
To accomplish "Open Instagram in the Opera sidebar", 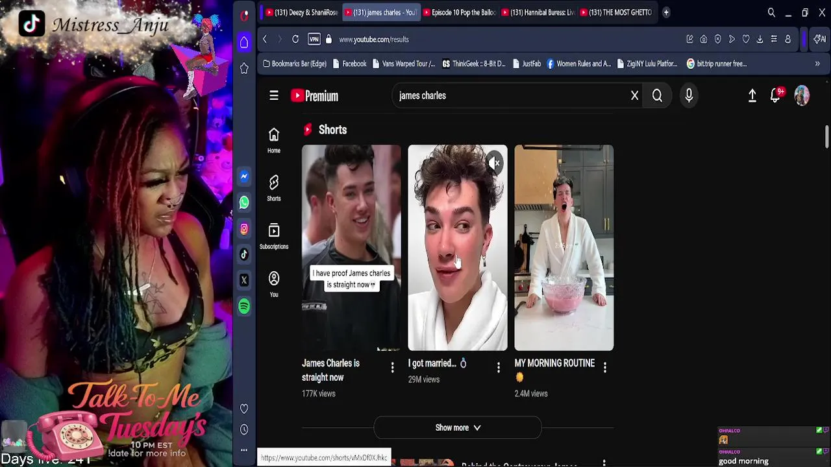I will click(244, 228).
